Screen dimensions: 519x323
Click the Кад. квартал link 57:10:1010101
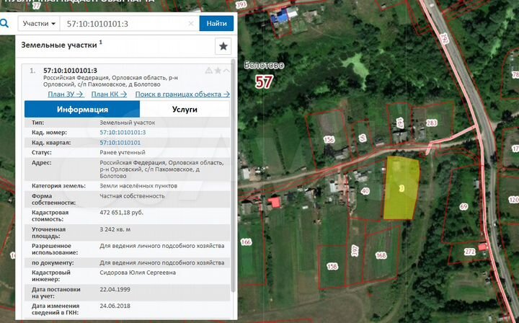tap(120, 143)
